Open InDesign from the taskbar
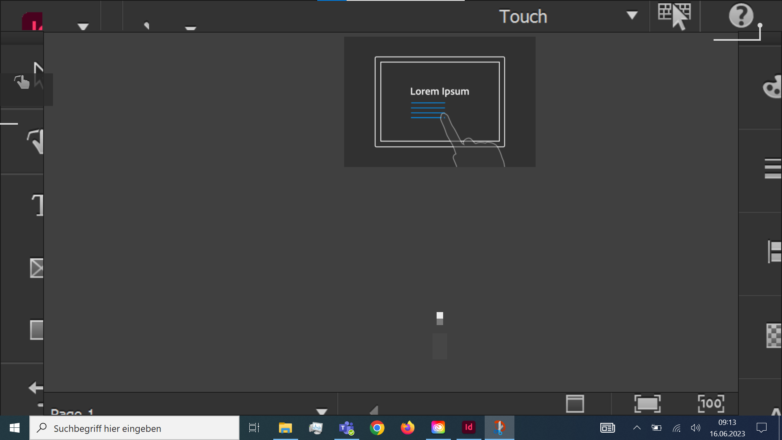This screenshot has height=440, width=782. [469, 428]
